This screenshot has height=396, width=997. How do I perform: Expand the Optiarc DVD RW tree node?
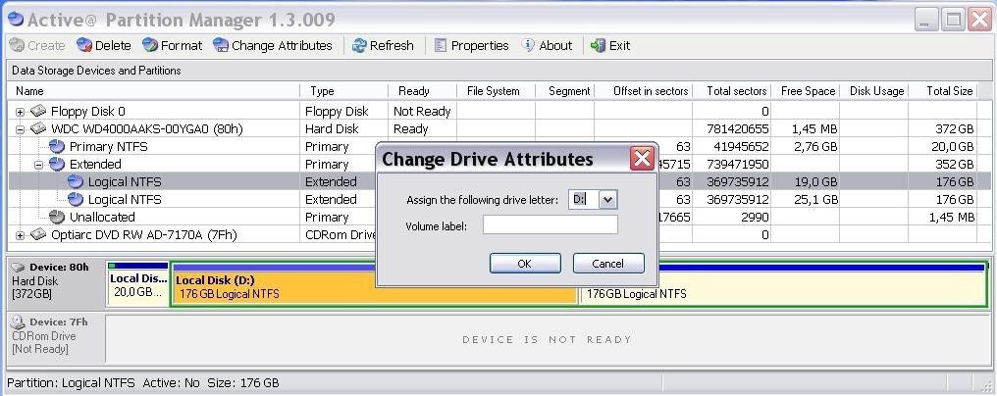(21, 235)
